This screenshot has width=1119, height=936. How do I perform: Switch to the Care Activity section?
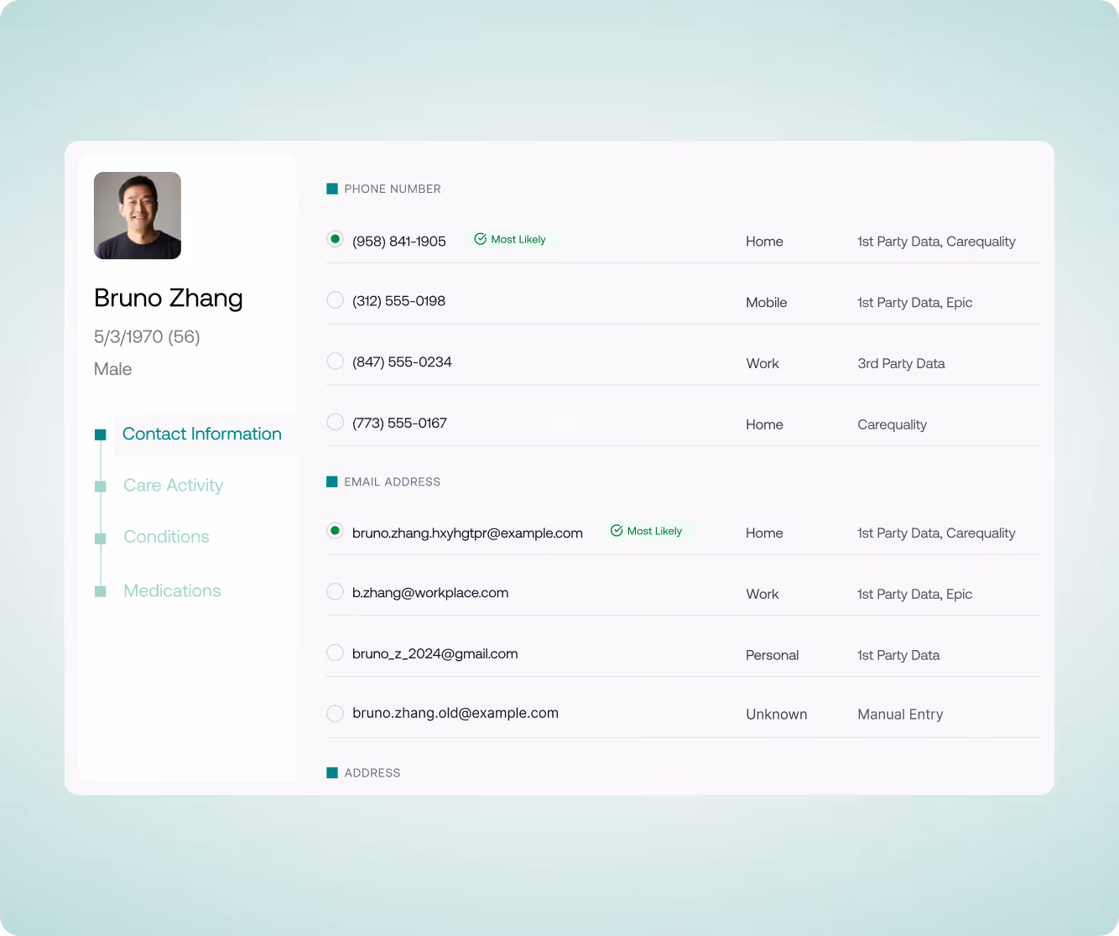173,486
